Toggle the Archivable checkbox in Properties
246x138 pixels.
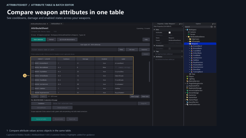(x=170, y=33)
